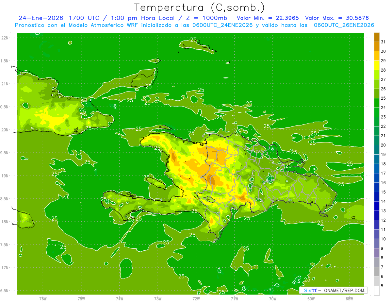The width and height of the screenshot is (392, 303).
Task: Click the colorbar scale label "5"
Action: point(382,286)
